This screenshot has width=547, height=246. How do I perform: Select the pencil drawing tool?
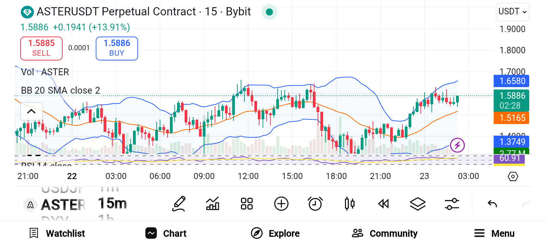pos(179,204)
